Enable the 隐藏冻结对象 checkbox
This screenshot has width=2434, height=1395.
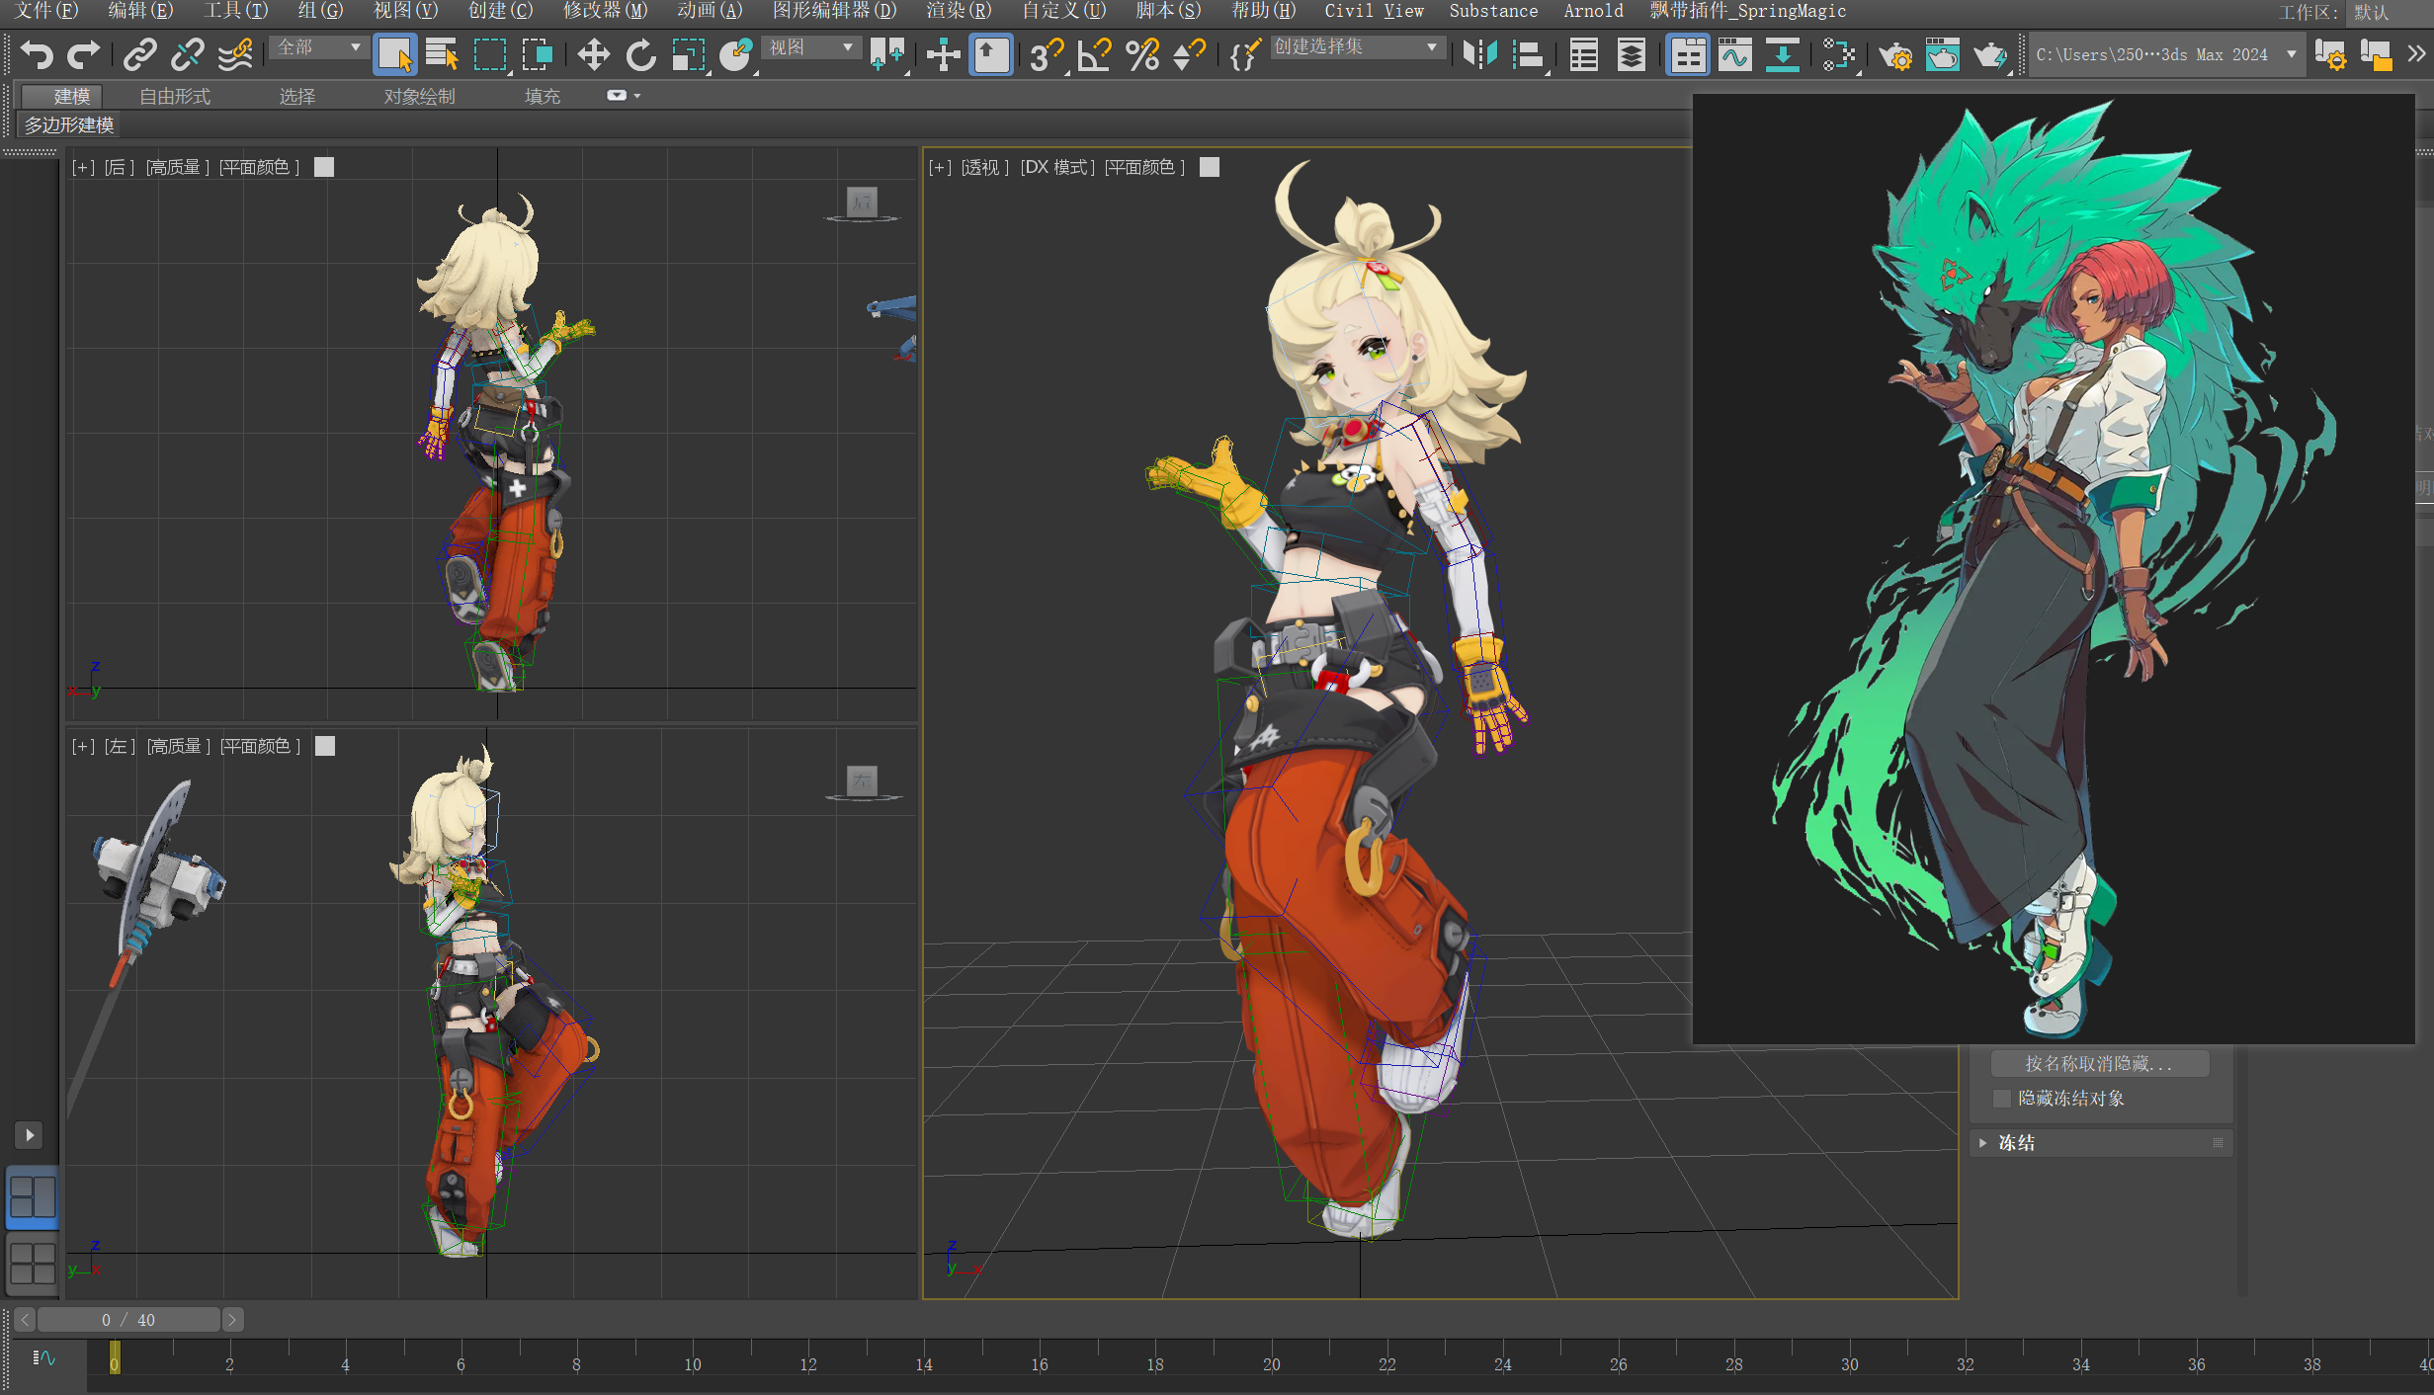(2002, 1099)
